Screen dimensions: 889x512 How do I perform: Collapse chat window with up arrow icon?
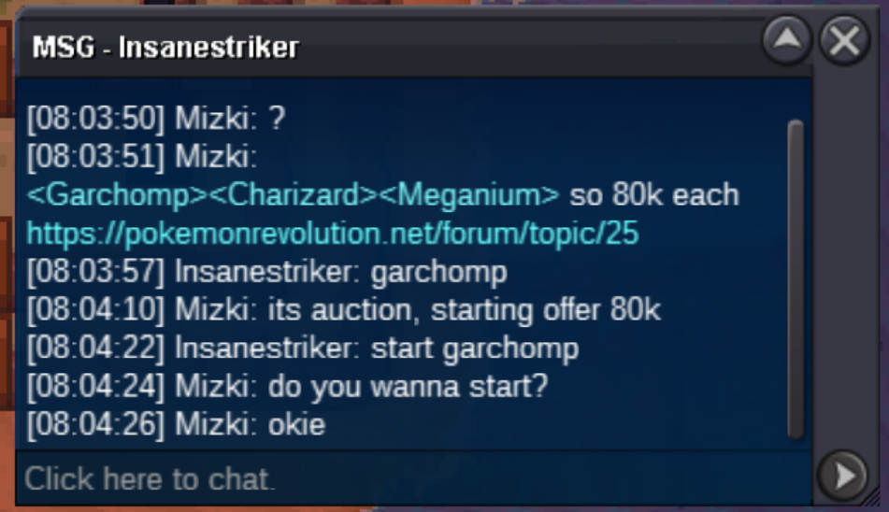[x=787, y=40]
